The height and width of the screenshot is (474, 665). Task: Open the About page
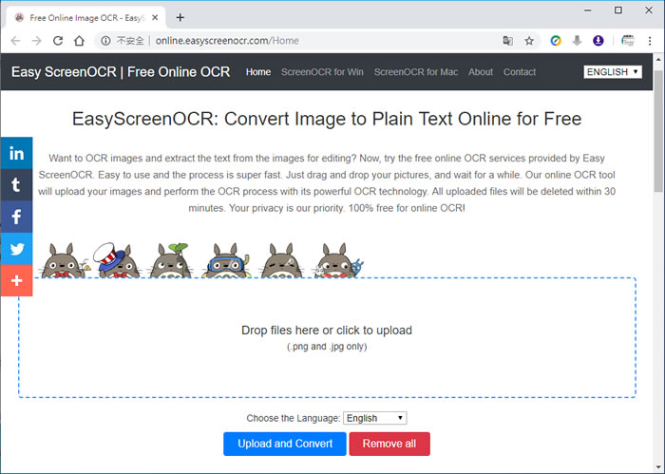(x=481, y=72)
